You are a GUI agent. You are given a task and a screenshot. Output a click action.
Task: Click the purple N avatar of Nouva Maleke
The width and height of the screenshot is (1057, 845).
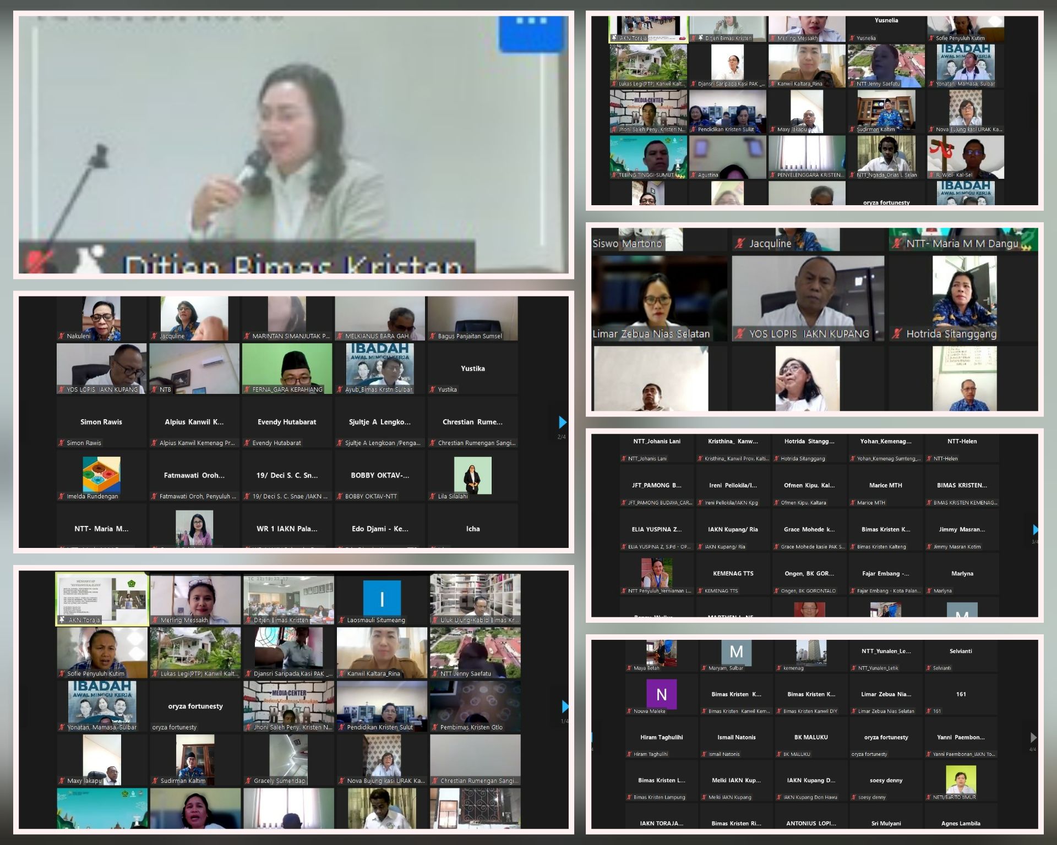pos(661,694)
